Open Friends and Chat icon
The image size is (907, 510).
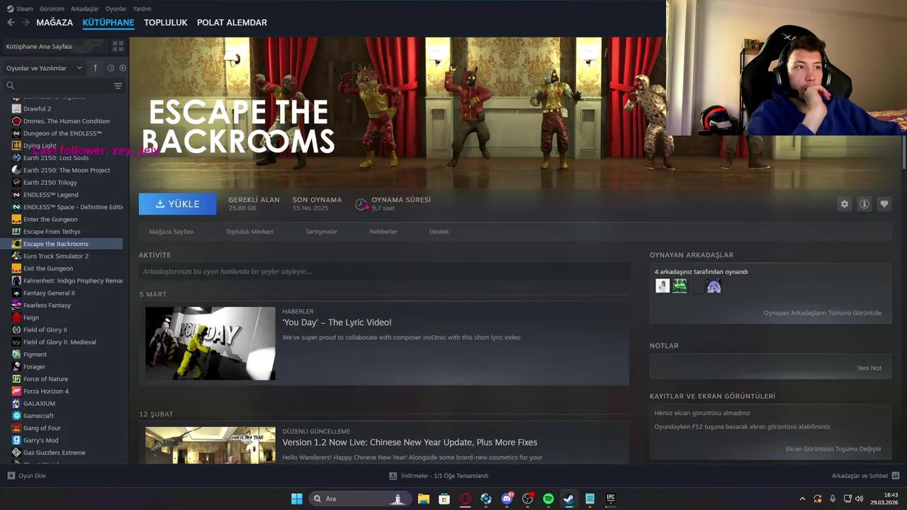point(896,476)
